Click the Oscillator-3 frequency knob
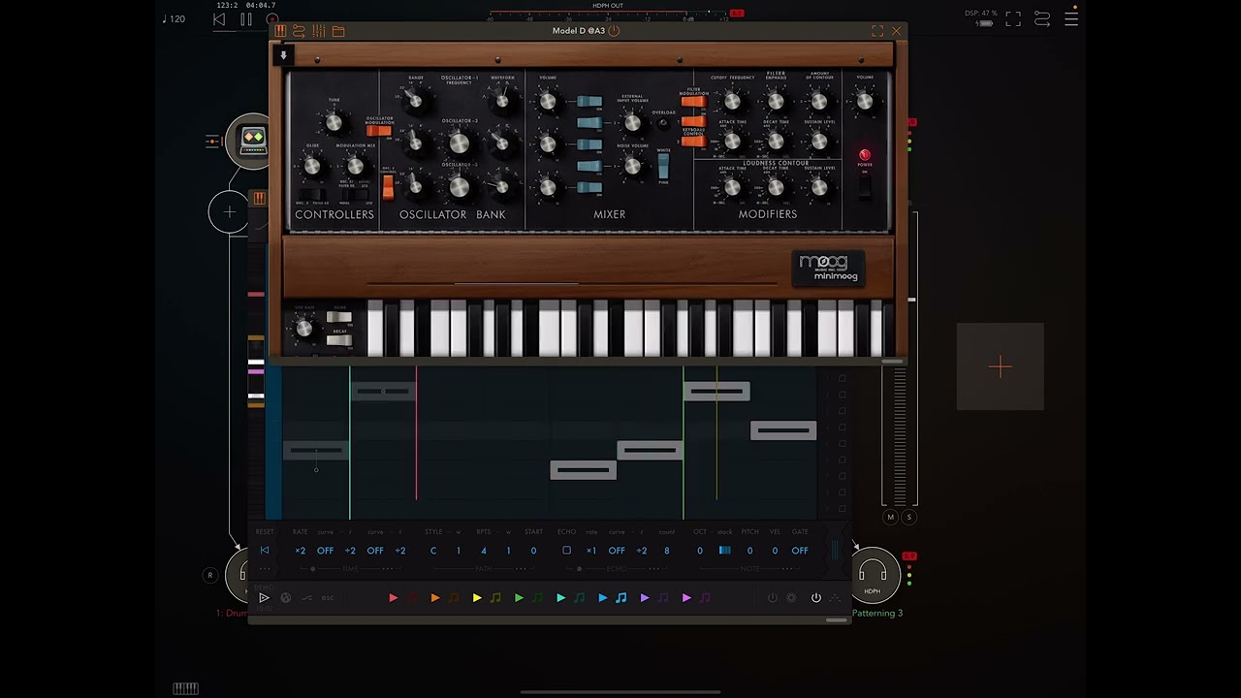Screen dimensions: 1241x698 [x=460, y=187]
